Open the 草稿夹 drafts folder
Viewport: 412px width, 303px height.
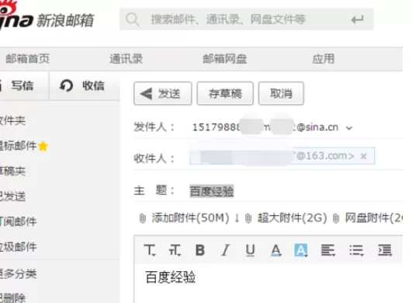(x=12, y=171)
